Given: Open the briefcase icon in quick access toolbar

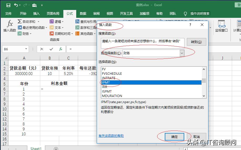Looking at the screenshot, I should point(34,5).
